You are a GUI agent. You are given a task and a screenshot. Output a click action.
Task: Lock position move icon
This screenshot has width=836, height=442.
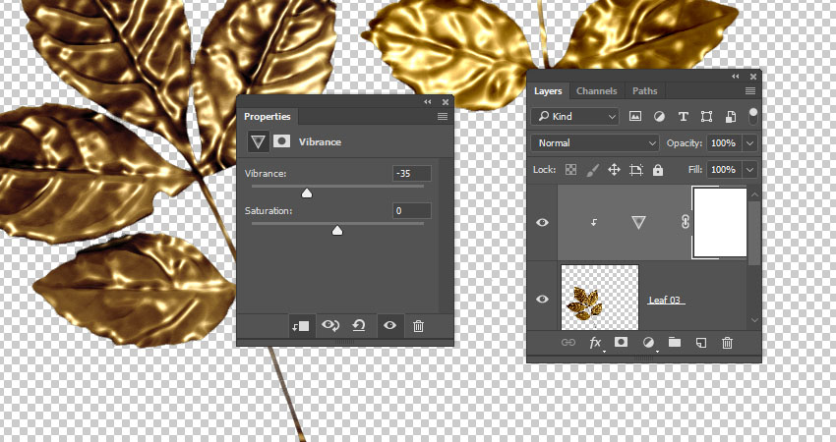click(x=614, y=169)
